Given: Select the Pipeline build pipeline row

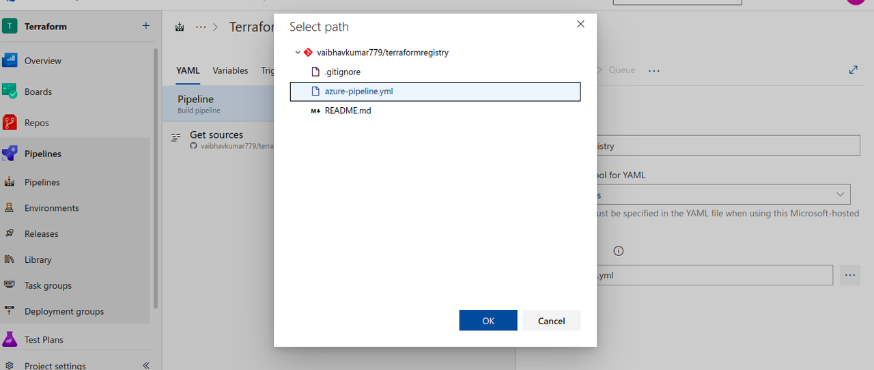Looking at the screenshot, I should coord(218,104).
